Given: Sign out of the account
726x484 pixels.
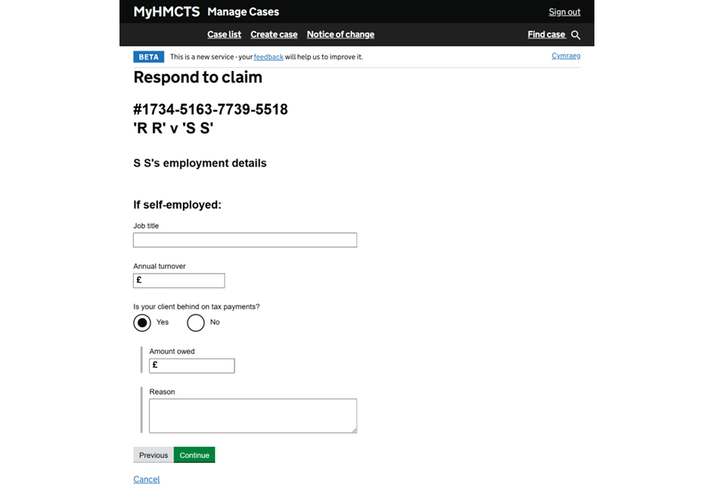Looking at the screenshot, I should click(x=564, y=12).
